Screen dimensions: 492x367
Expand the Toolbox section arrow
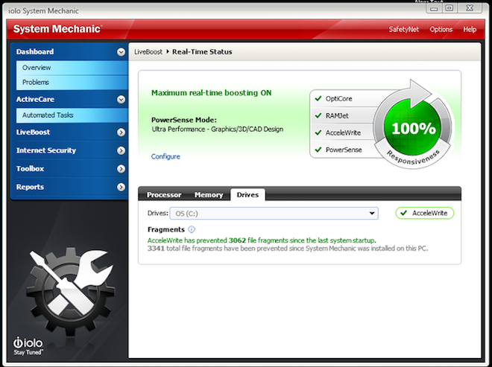pos(121,169)
